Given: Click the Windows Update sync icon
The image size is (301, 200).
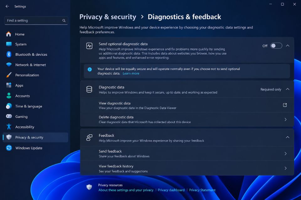Looking at the screenshot, I should (x=9, y=148).
